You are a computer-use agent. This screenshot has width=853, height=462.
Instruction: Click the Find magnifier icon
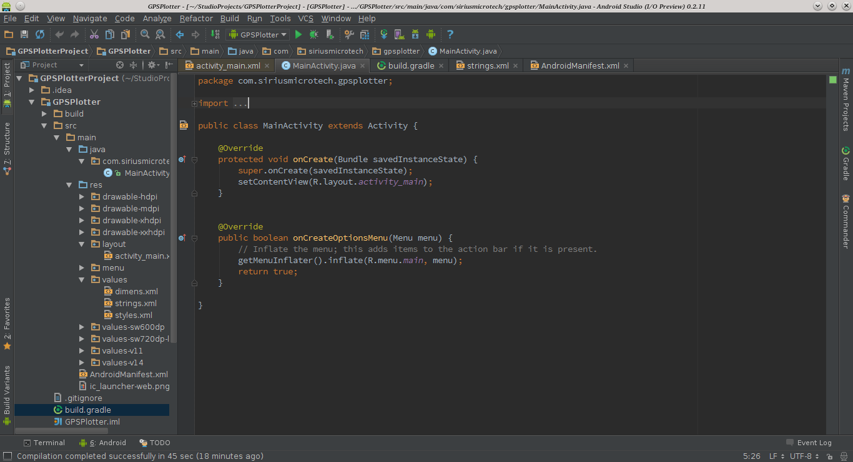click(x=145, y=34)
